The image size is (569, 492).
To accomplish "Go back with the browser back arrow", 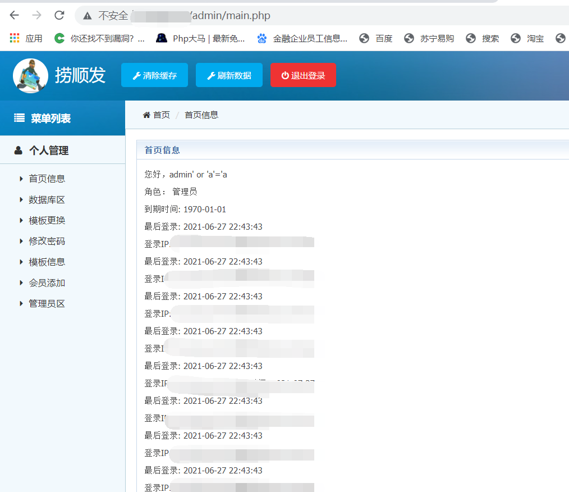I will 14,15.
